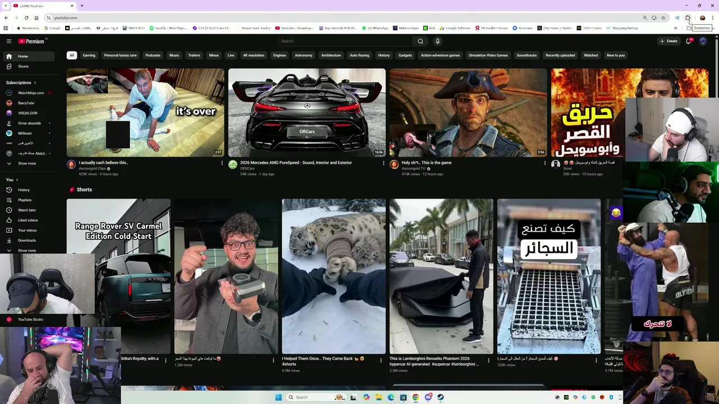719x404 pixels.
Task: Select the Recently uploaded chip
Action: point(560,55)
